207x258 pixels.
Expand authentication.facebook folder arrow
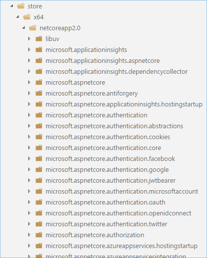pos(29,158)
